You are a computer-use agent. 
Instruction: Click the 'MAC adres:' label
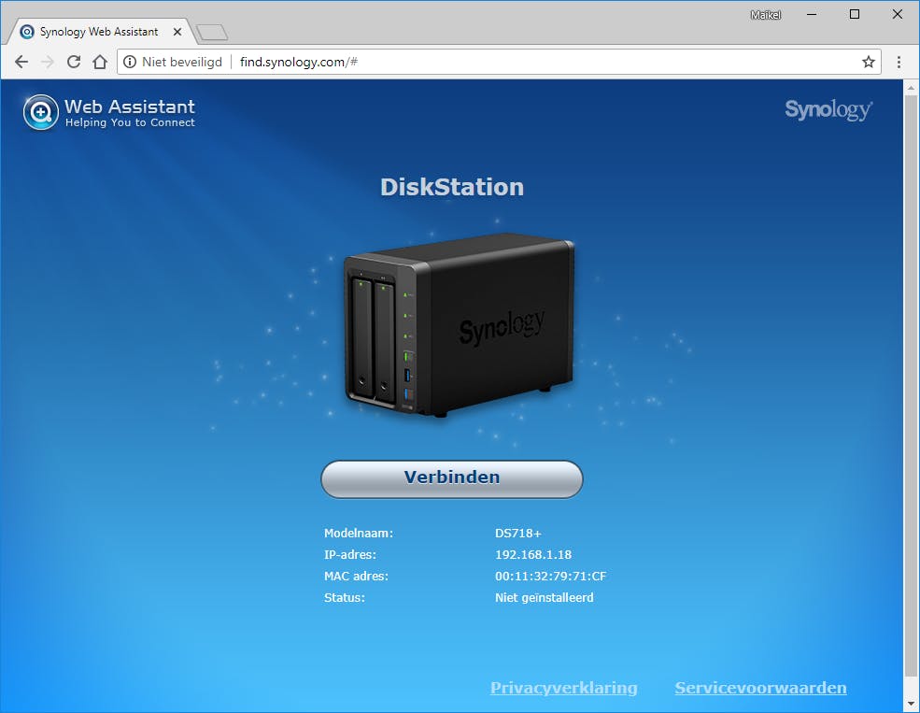click(356, 577)
